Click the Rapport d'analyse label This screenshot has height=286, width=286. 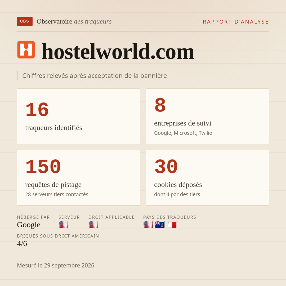(x=236, y=22)
